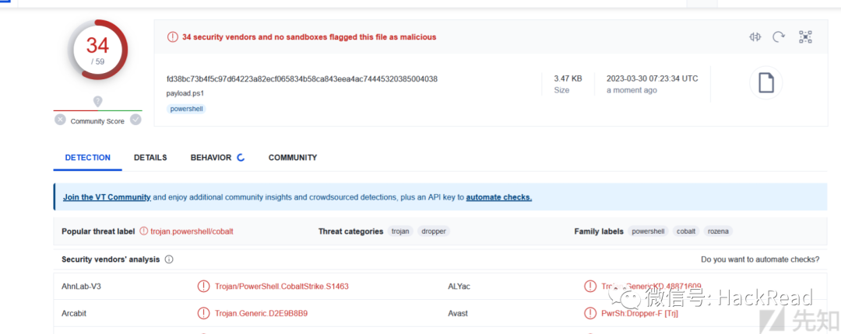Click the a moment ago analysis time
The height and width of the screenshot is (334, 841).
pyautogui.click(x=632, y=90)
